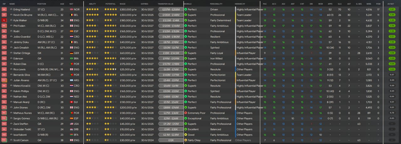Click the player info icon beside Phil Foden
Image resolution: width=401 pixels, height=144 pixels.
coord(11,26)
